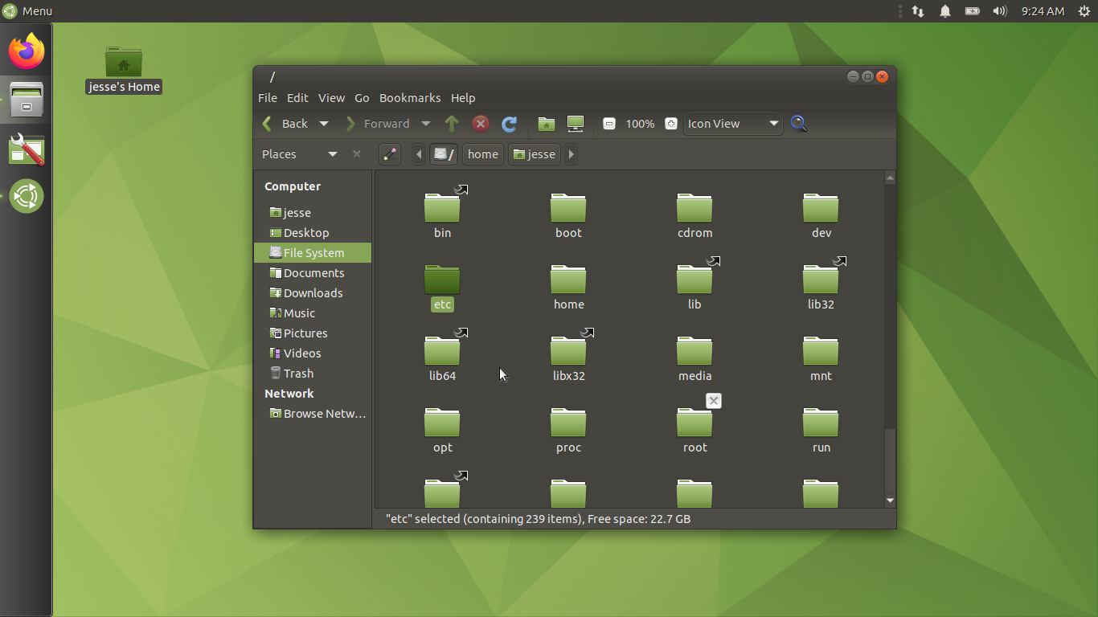Open Back history dropdown arrow
The width and height of the screenshot is (1098, 617).
click(x=324, y=124)
